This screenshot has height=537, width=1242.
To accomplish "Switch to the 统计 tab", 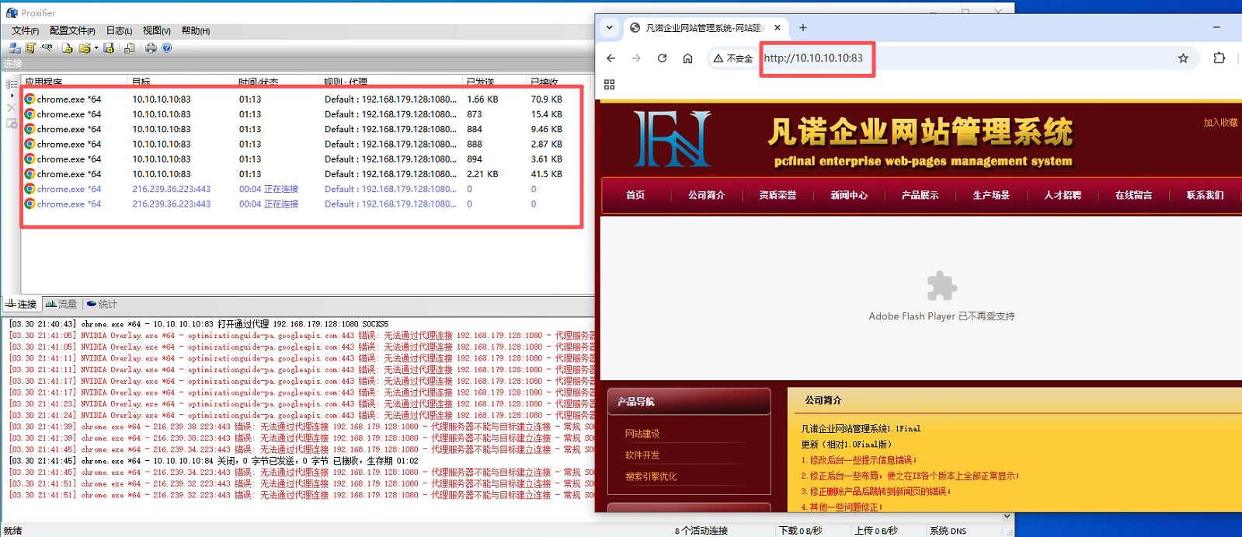I will (102, 305).
